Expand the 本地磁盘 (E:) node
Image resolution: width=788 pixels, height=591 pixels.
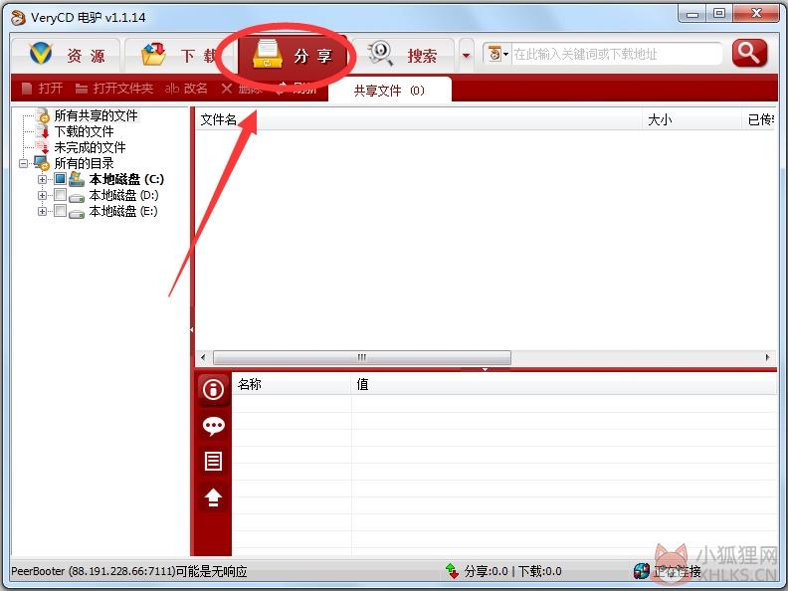coord(42,211)
